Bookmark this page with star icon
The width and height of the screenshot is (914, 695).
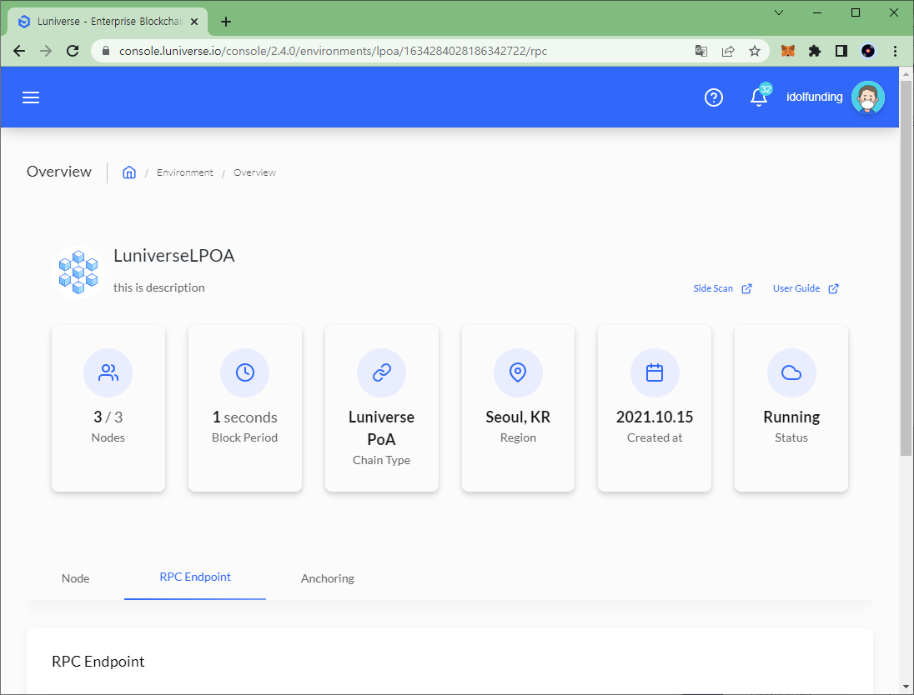click(755, 52)
